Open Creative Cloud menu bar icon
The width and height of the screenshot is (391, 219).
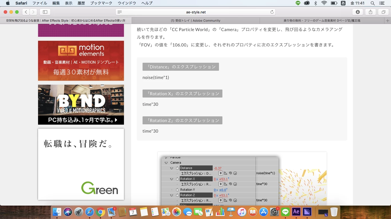pyautogui.click(x=307, y=3)
